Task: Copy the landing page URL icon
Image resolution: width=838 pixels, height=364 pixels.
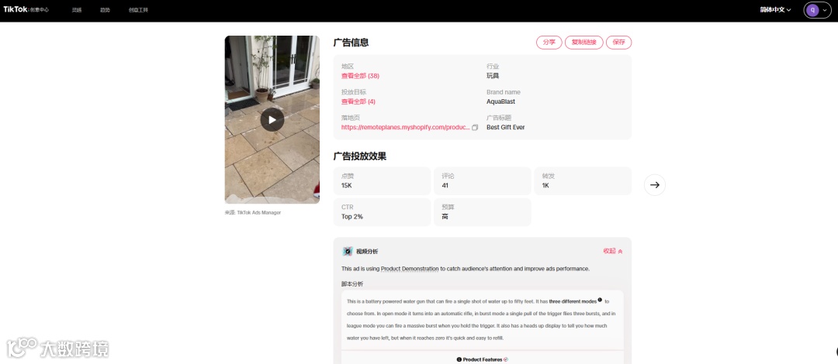Action: tap(475, 128)
